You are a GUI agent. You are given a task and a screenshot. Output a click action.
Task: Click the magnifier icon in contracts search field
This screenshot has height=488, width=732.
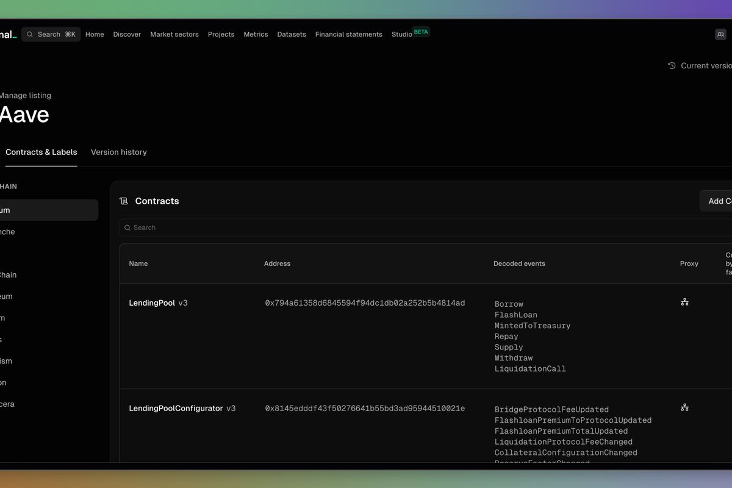[x=127, y=228]
